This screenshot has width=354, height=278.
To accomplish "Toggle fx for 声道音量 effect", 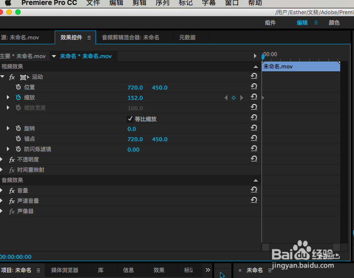I will tap(12, 201).
